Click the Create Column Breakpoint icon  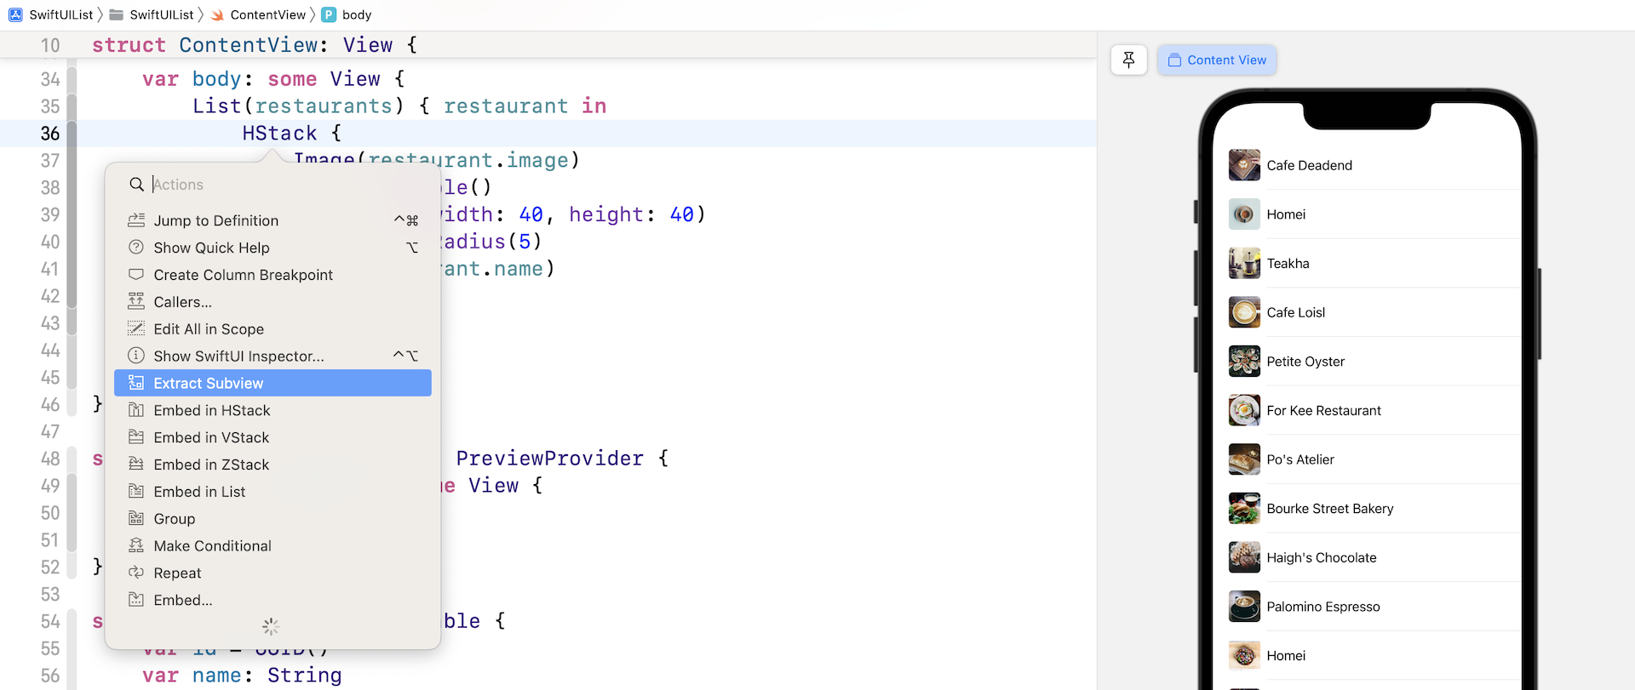tap(136, 275)
